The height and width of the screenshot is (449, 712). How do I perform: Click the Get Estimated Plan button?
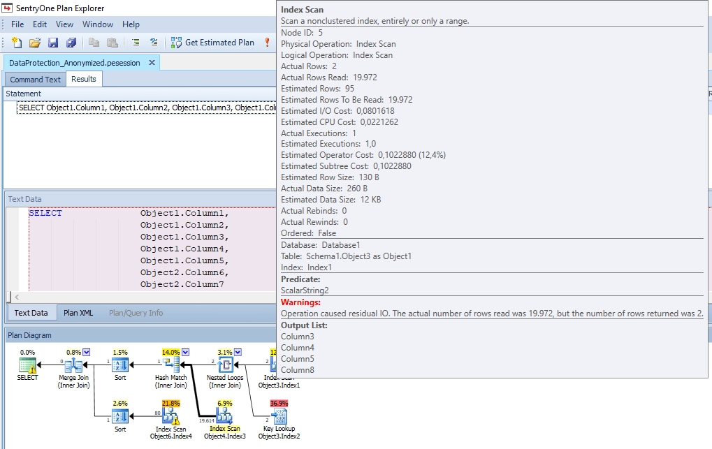tap(212, 43)
